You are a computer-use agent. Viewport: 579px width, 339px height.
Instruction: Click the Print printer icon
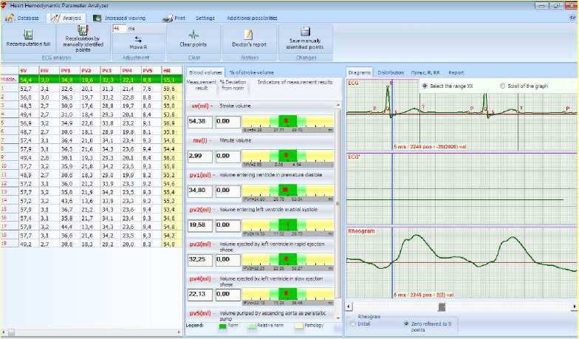(168, 17)
